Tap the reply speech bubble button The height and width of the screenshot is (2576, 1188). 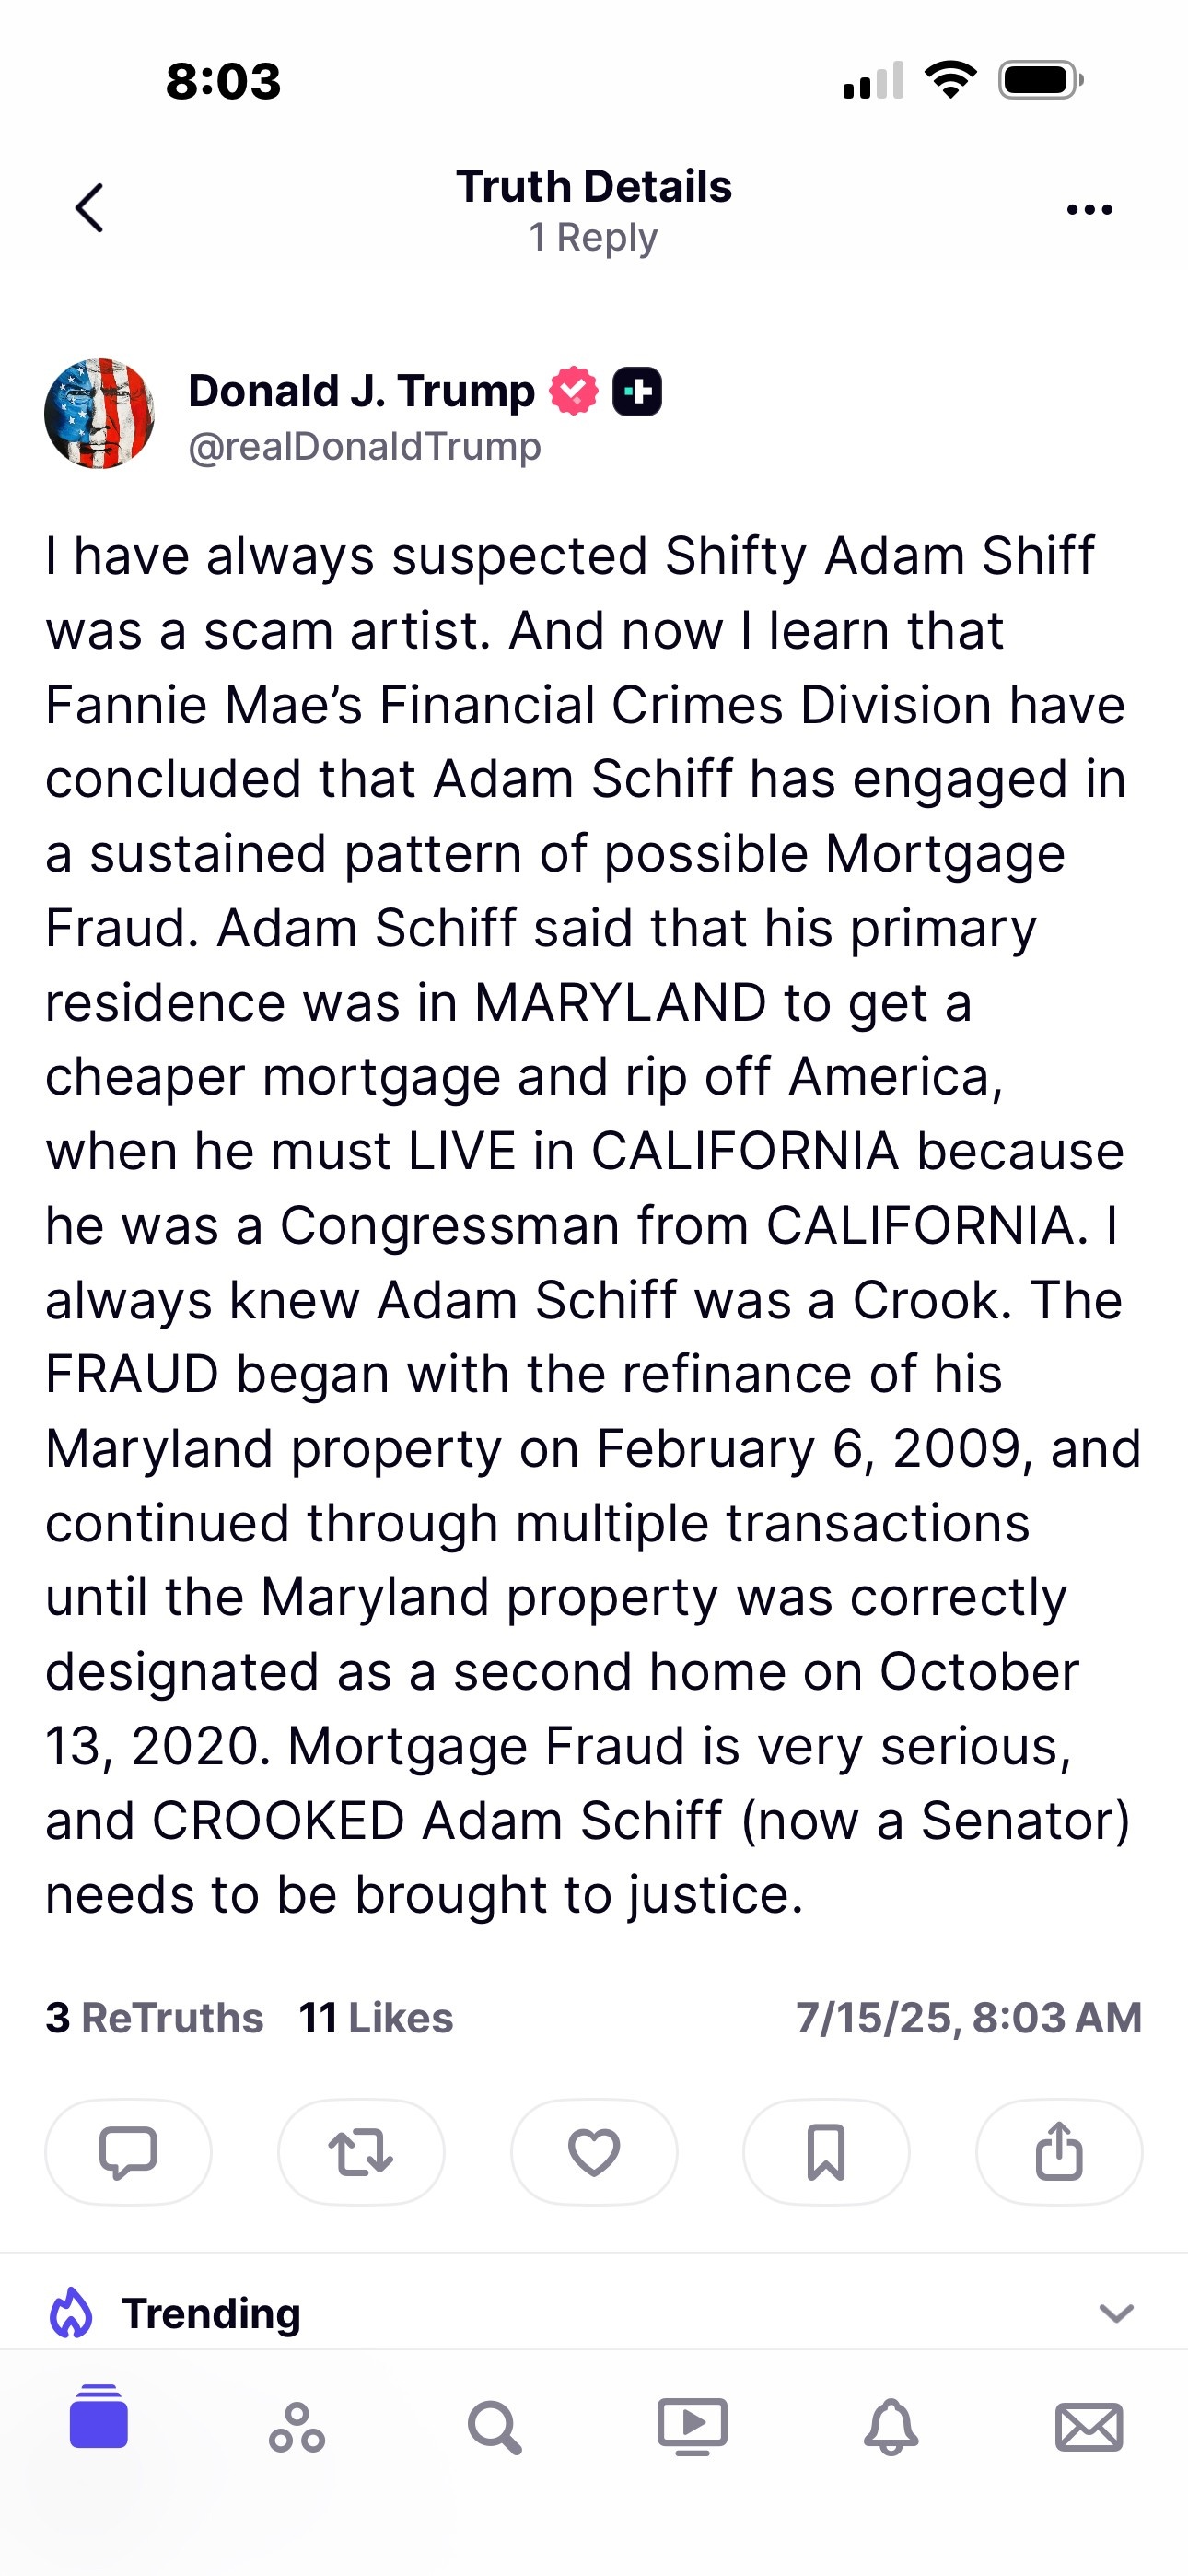click(x=128, y=2151)
